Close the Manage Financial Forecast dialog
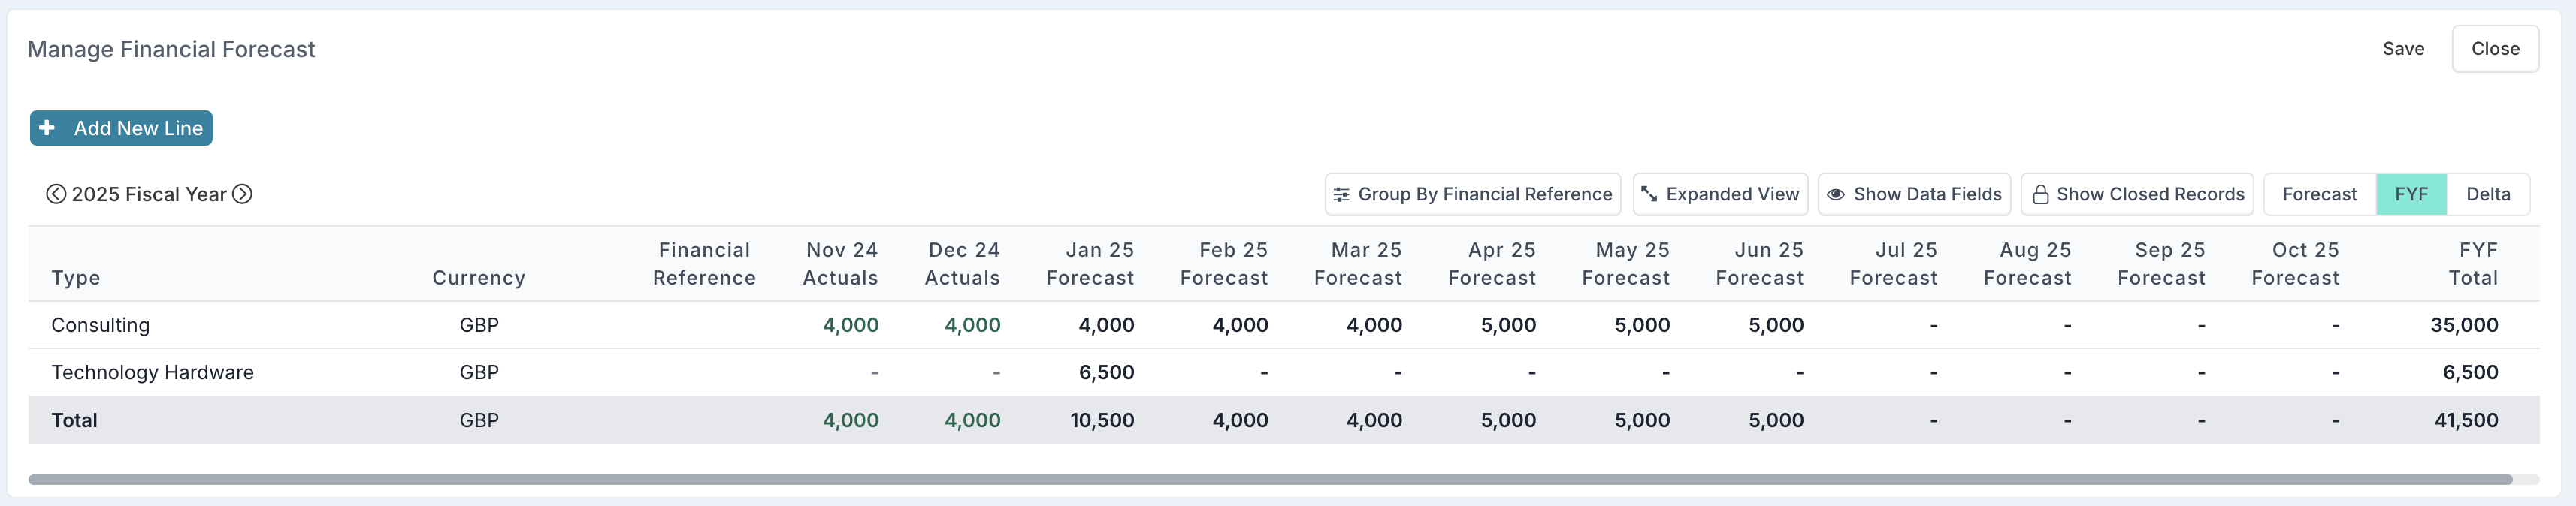Image resolution: width=2576 pixels, height=506 pixels. 2495,49
